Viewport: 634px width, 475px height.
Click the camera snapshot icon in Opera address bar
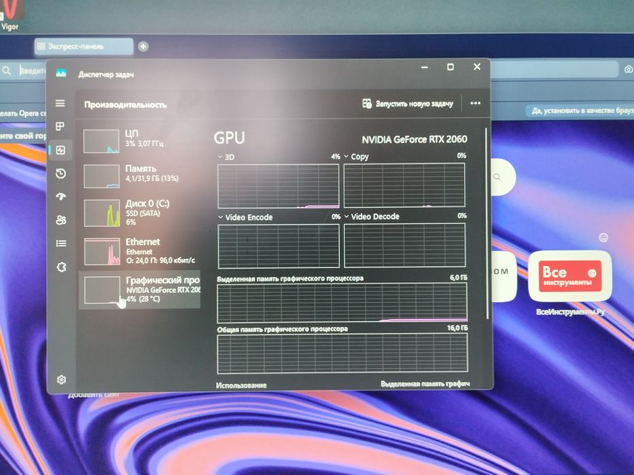pyautogui.click(x=629, y=69)
